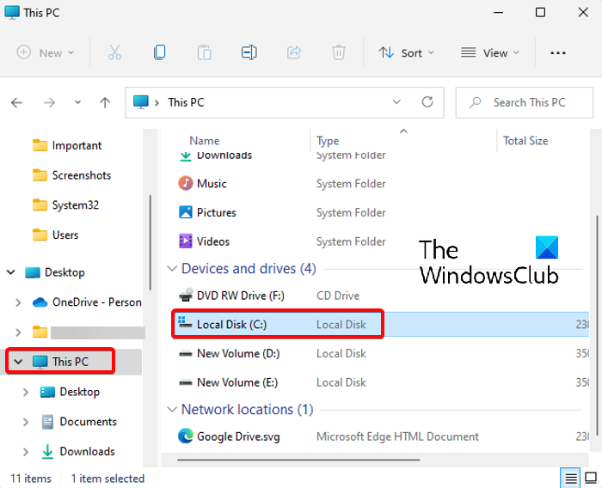Sort by the Total Size column header
This screenshot has height=488, width=602.
click(x=525, y=140)
